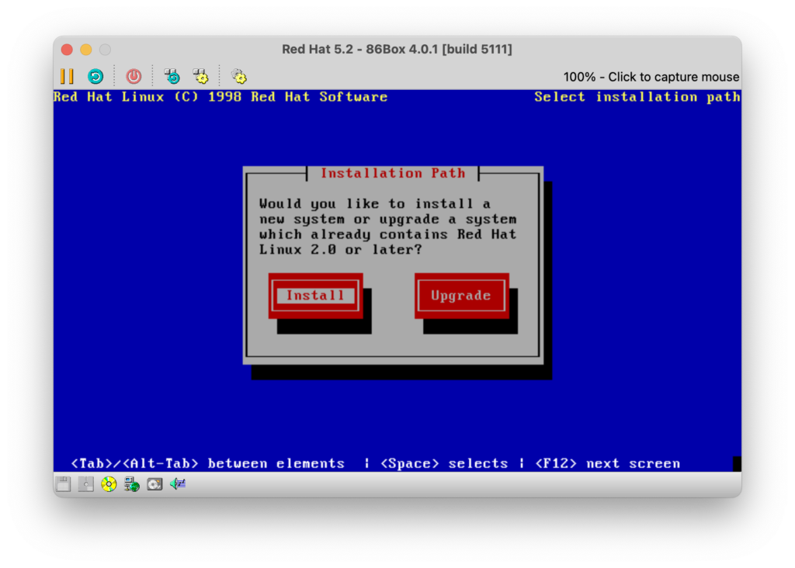Screen dimensions: 795x568
Task: Pause the emulated machine
Action: point(67,77)
